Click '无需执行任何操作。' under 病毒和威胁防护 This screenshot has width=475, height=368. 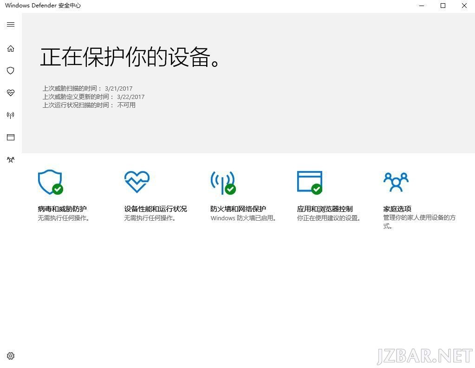(x=64, y=218)
